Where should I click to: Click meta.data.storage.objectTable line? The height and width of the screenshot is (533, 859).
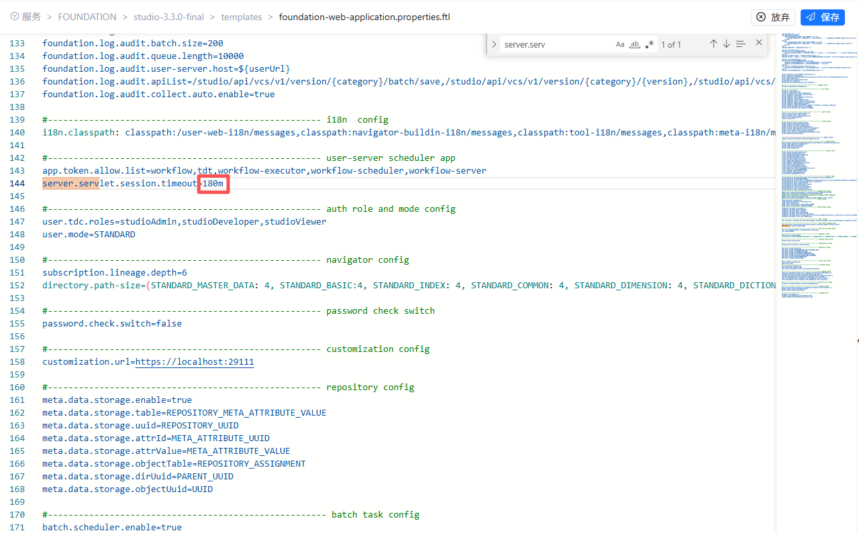point(174,464)
